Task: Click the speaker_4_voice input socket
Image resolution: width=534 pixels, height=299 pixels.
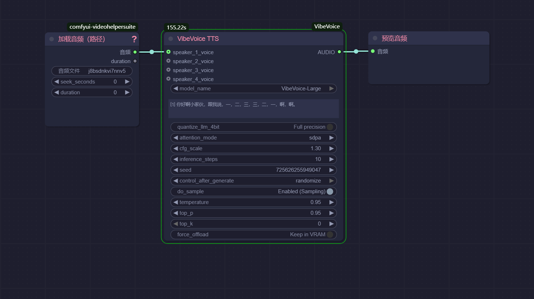Action: point(168,79)
